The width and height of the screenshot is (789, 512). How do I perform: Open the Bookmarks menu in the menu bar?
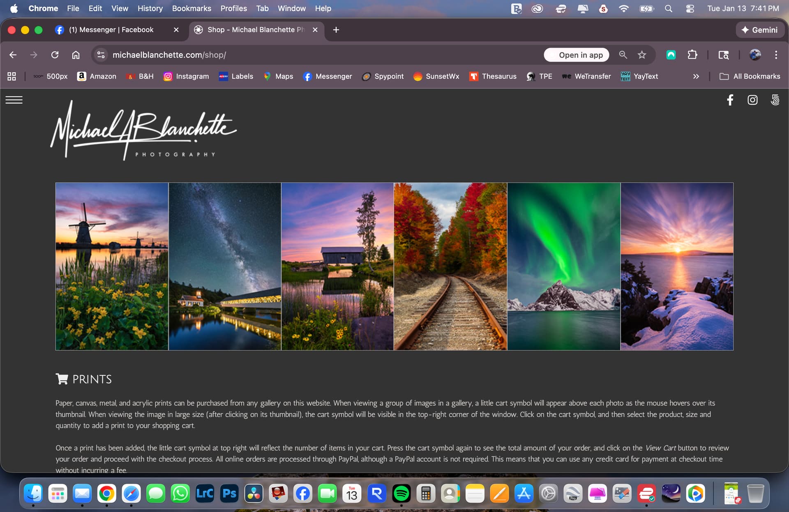click(191, 8)
